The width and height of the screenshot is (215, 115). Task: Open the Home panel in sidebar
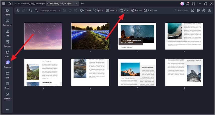coord(7,12)
